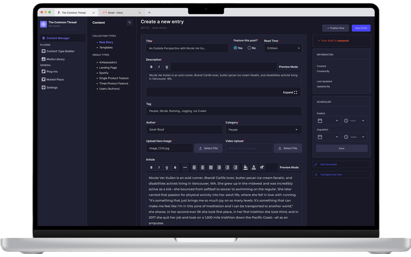
Task: Open the text size tool
Action: [262, 168]
